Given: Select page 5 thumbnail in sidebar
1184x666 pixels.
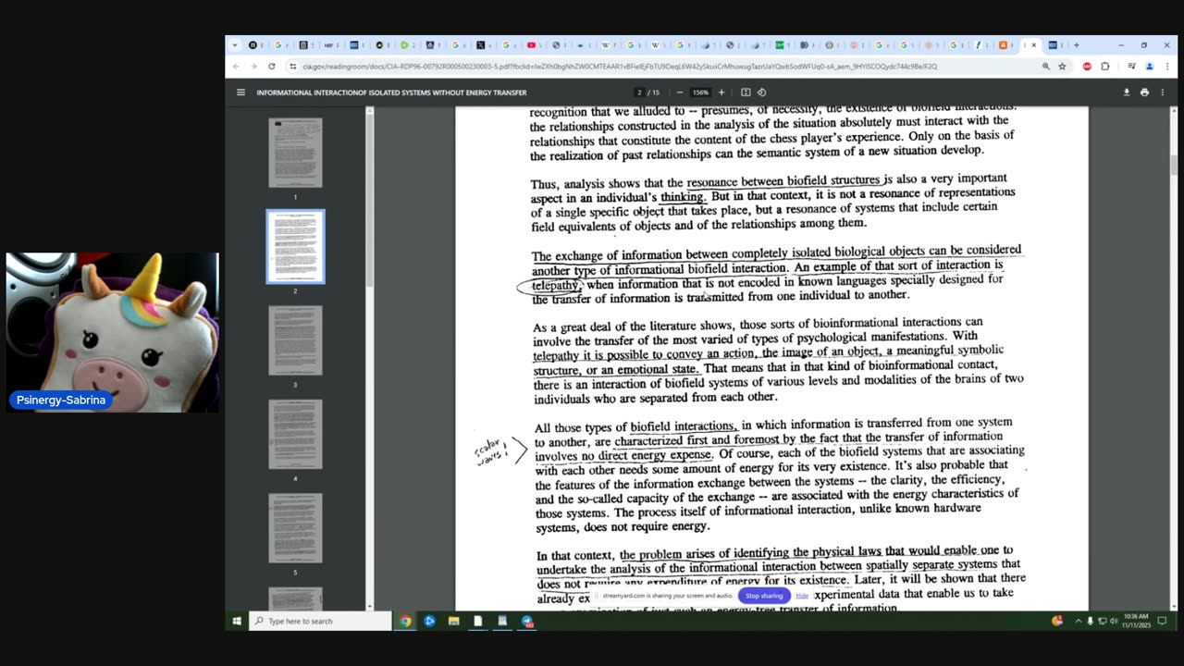Looking at the screenshot, I should [296, 528].
